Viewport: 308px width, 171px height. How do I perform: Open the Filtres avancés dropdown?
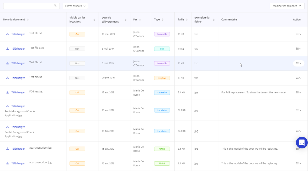coord(76,6)
